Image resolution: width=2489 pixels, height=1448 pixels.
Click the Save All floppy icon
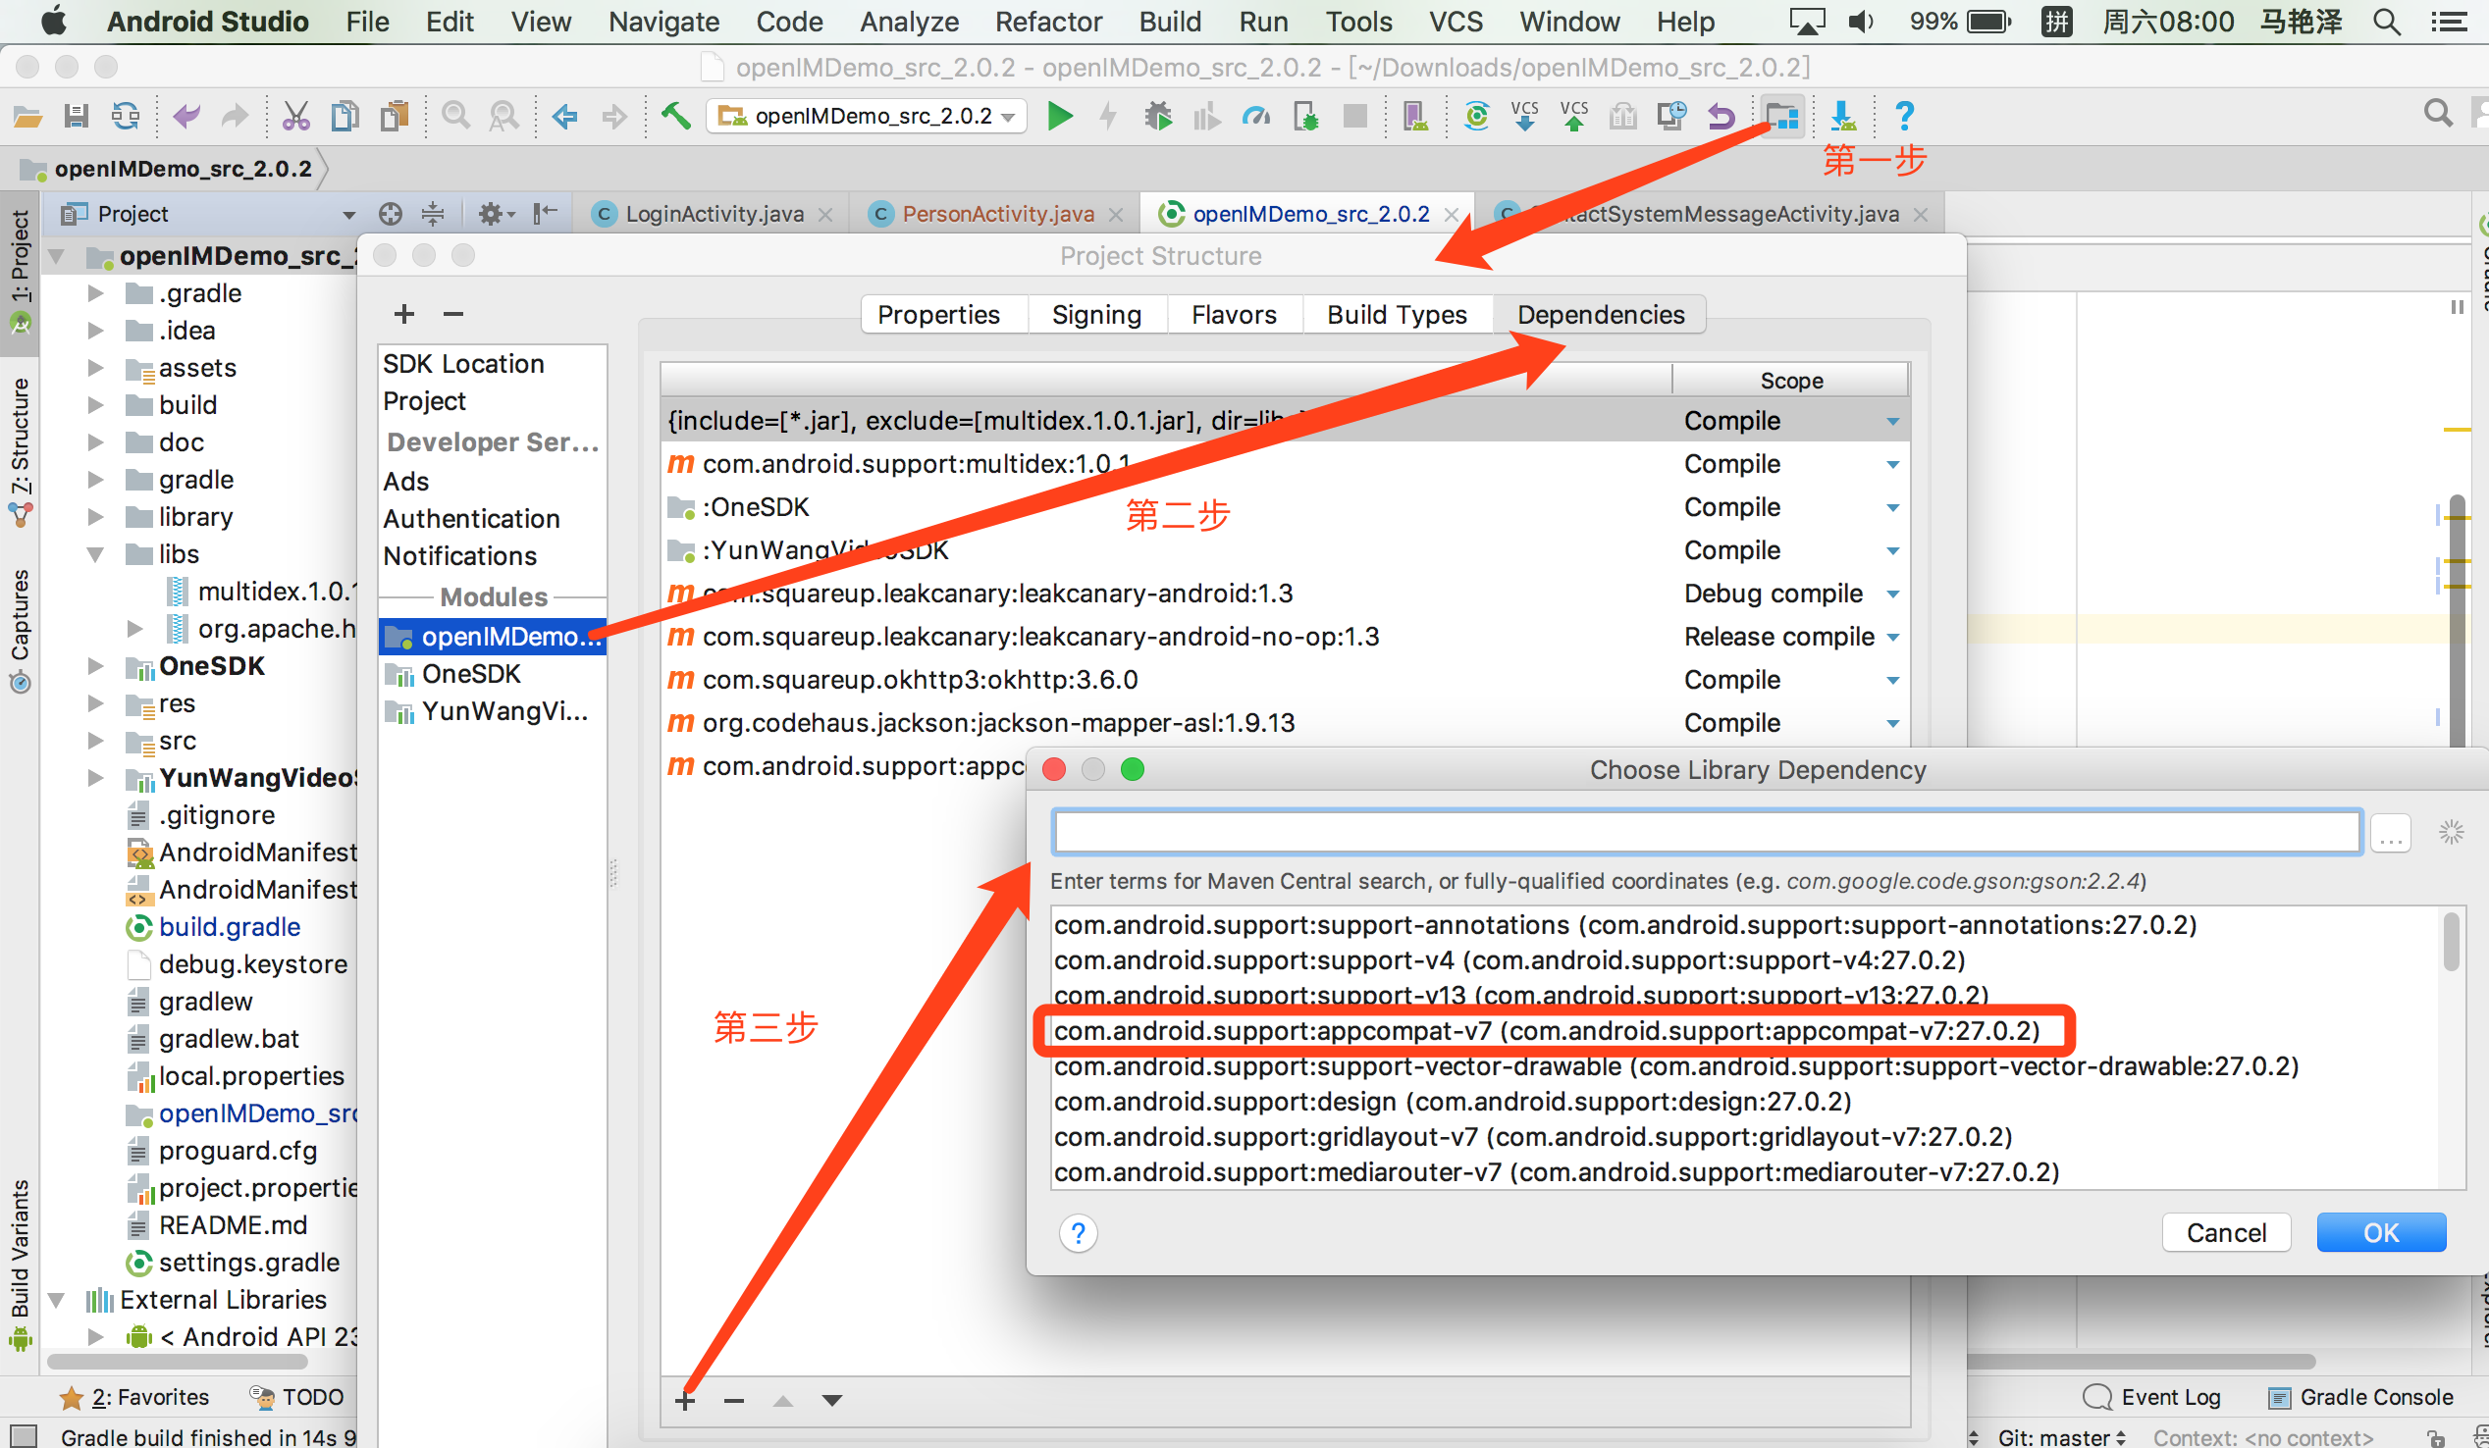click(x=76, y=117)
